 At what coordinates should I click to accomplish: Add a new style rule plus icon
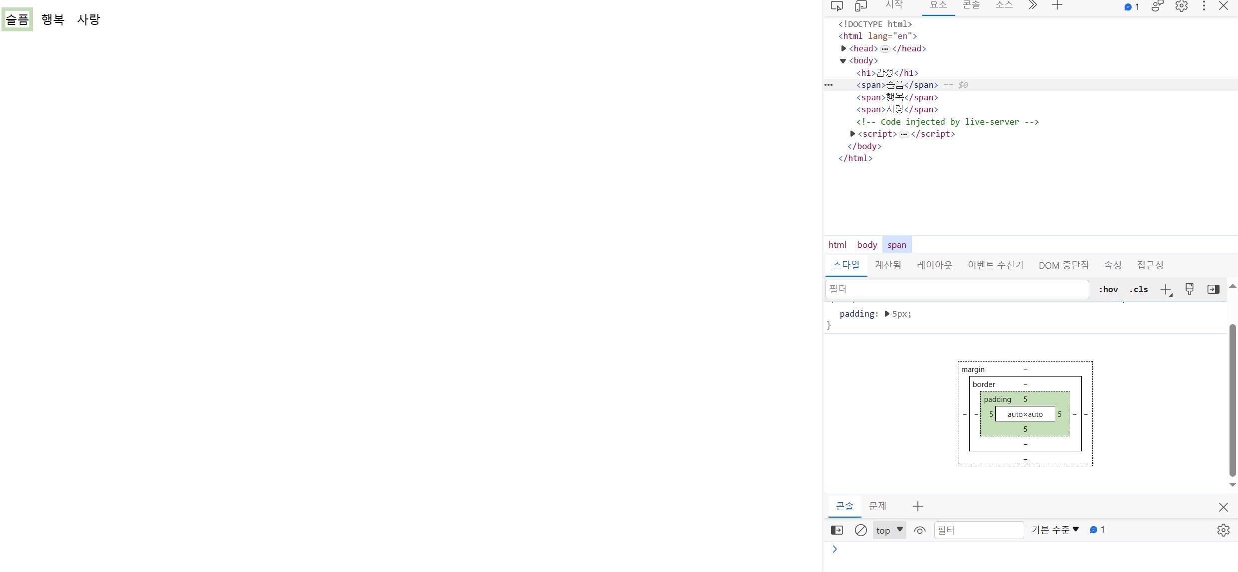1166,289
